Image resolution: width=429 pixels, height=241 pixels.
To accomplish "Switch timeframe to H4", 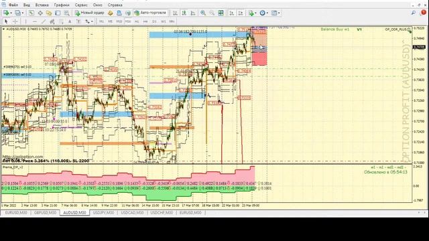I will 145,21.
